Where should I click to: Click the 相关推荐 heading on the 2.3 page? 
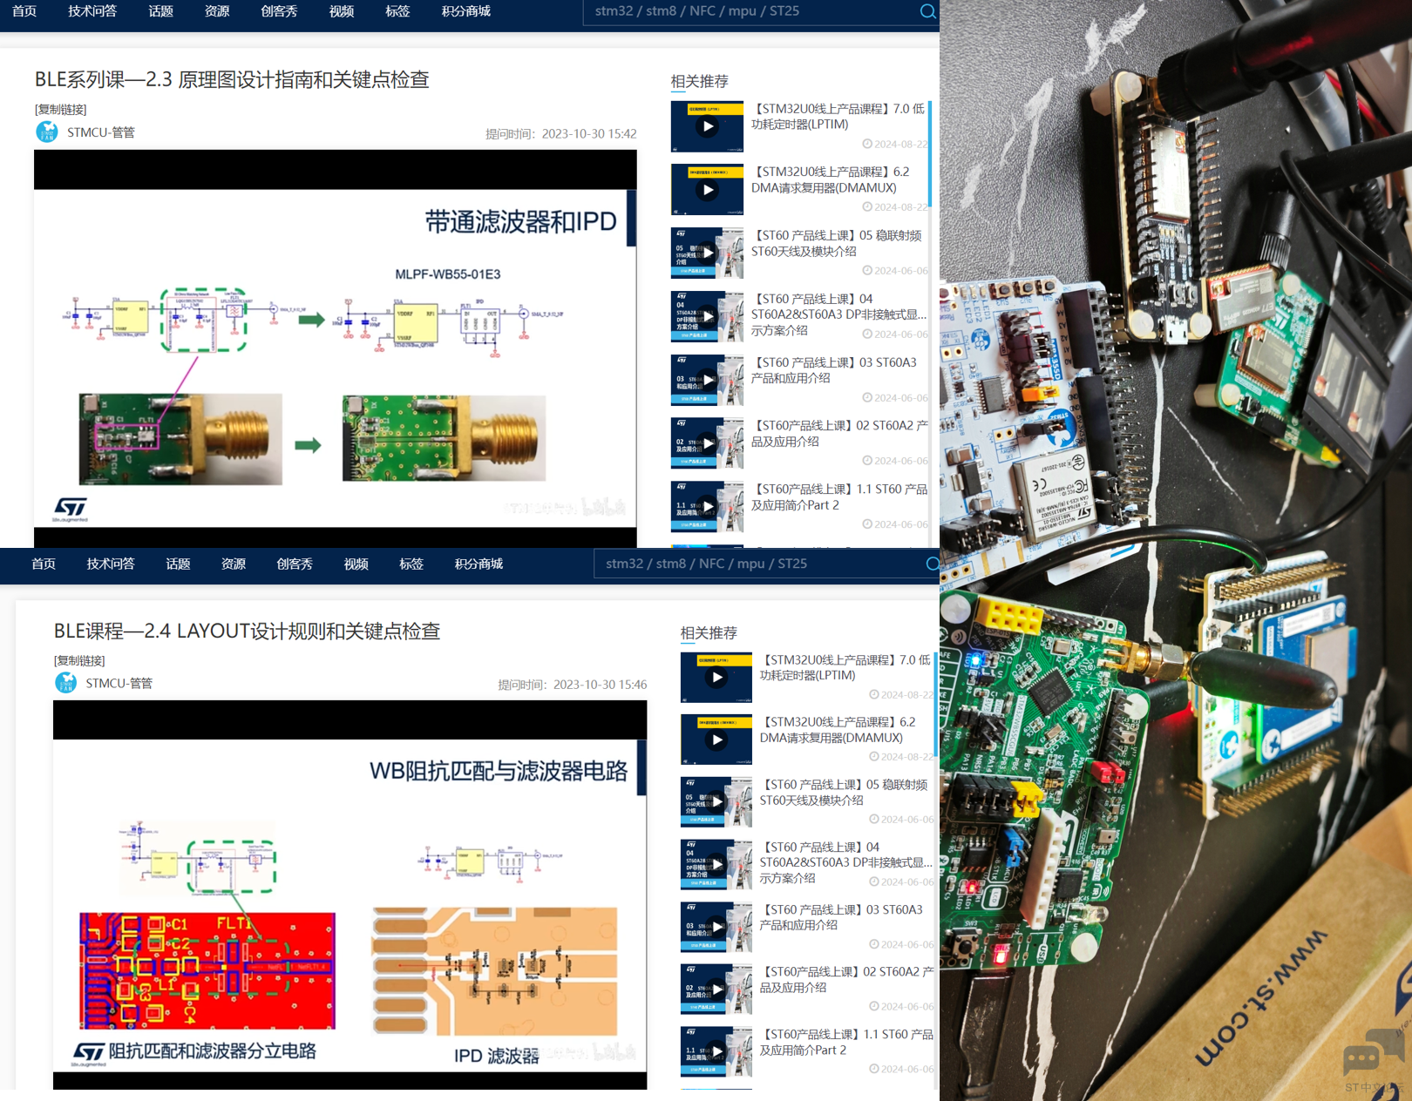click(699, 81)
